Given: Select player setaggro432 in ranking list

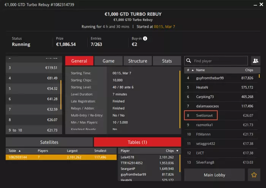Looking at the screenshot, I should tap(221, 144).
